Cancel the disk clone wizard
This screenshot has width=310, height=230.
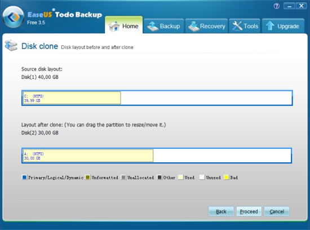(277, 211)
